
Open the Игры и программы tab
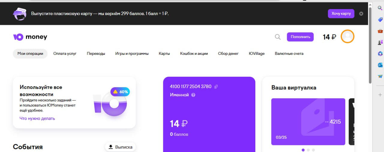[132, 54]
